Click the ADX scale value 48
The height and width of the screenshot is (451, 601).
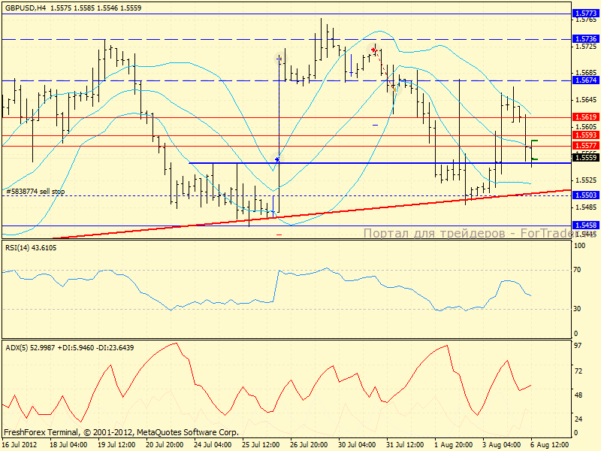tap(578, 395)
